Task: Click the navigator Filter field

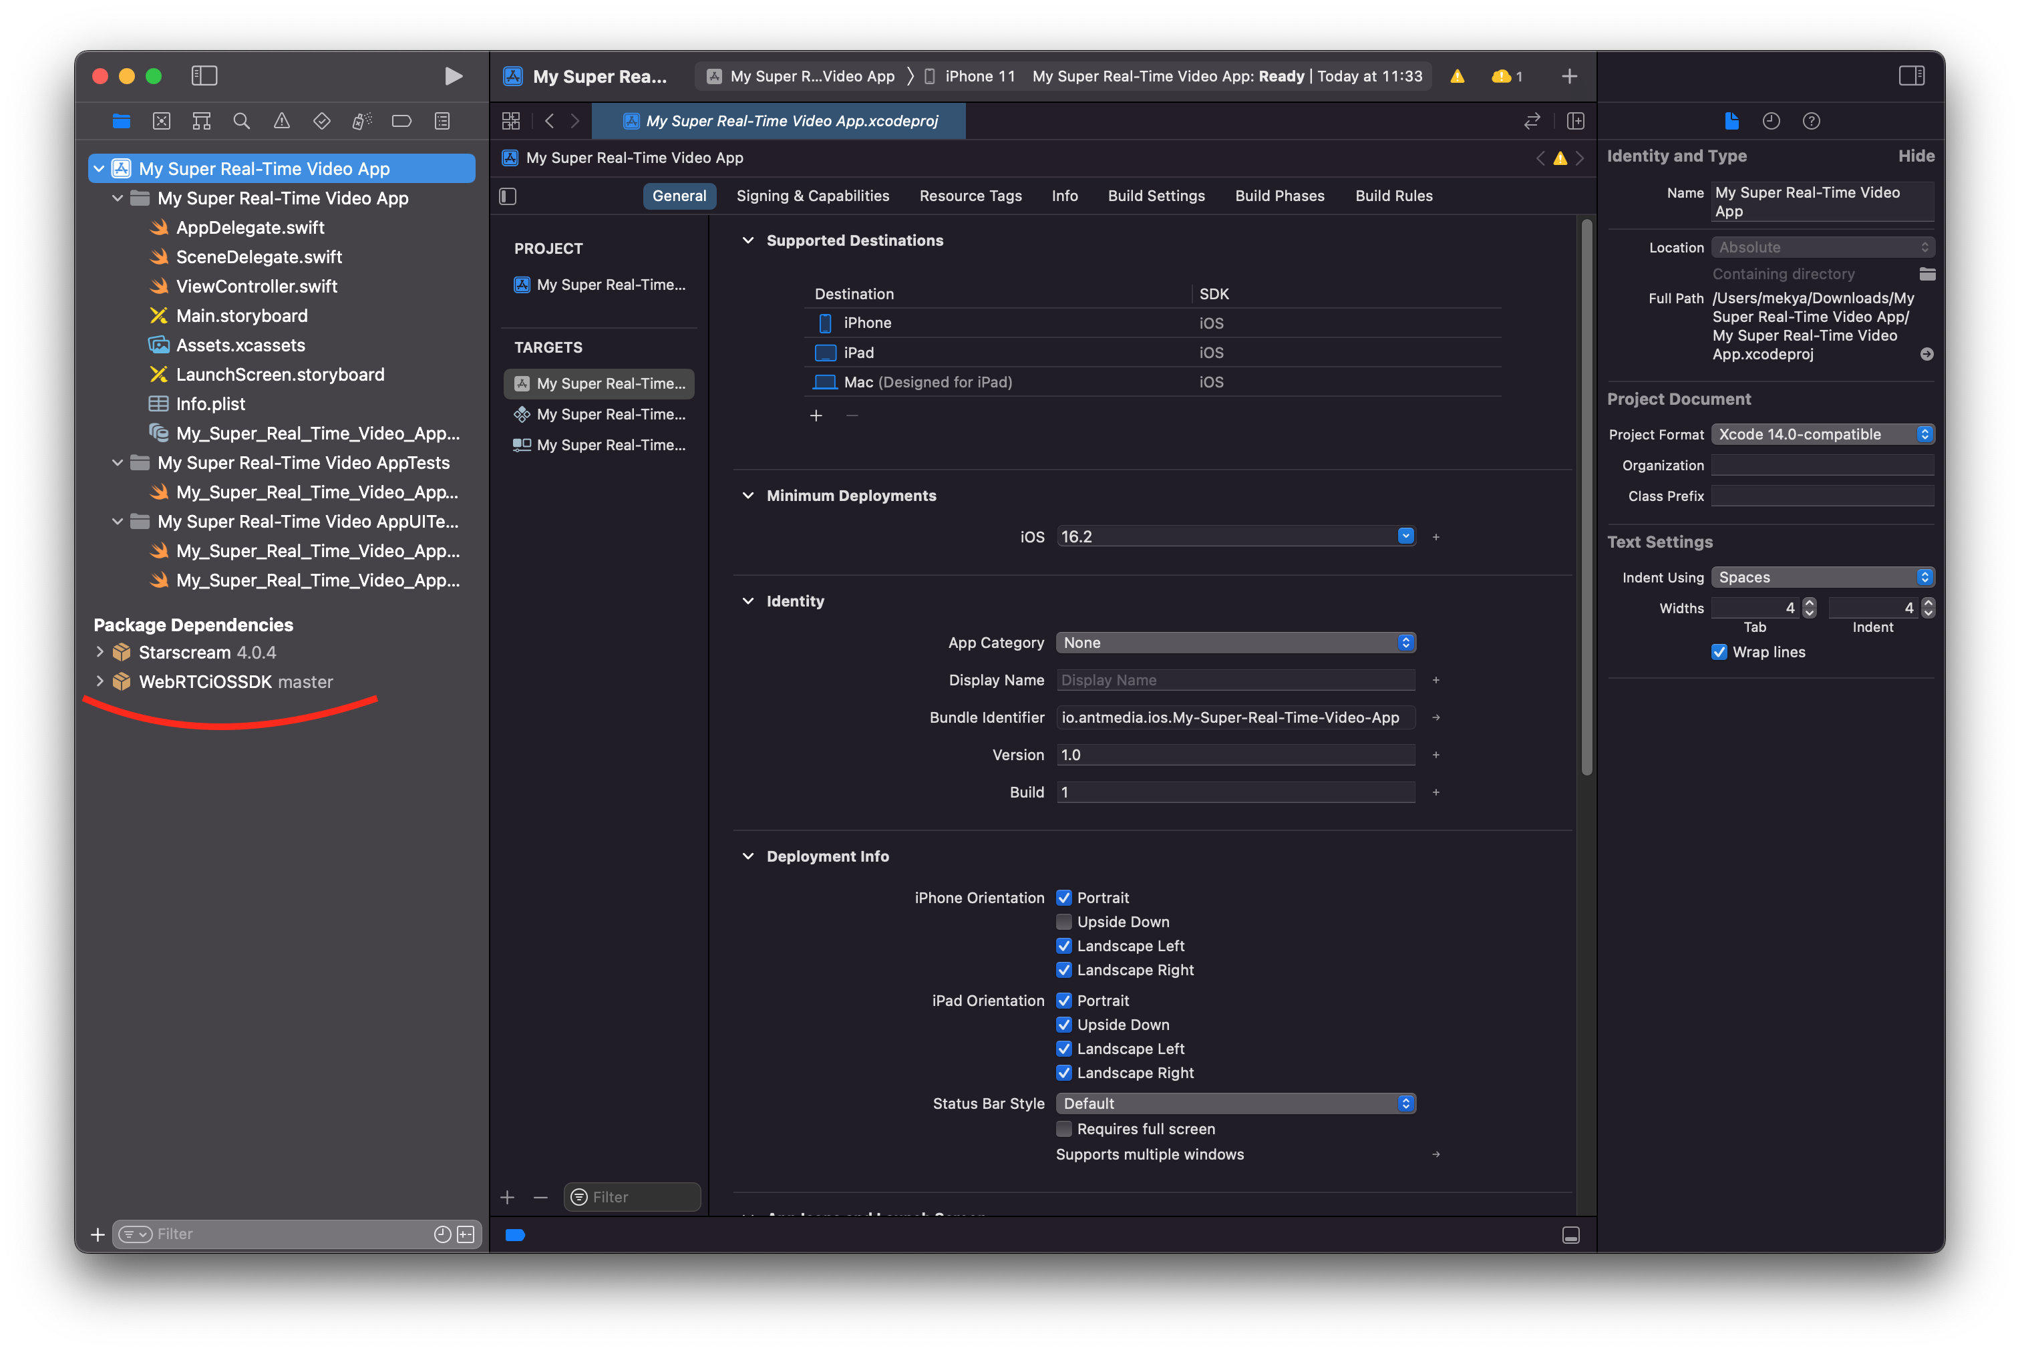Action: coord(297,1234)
